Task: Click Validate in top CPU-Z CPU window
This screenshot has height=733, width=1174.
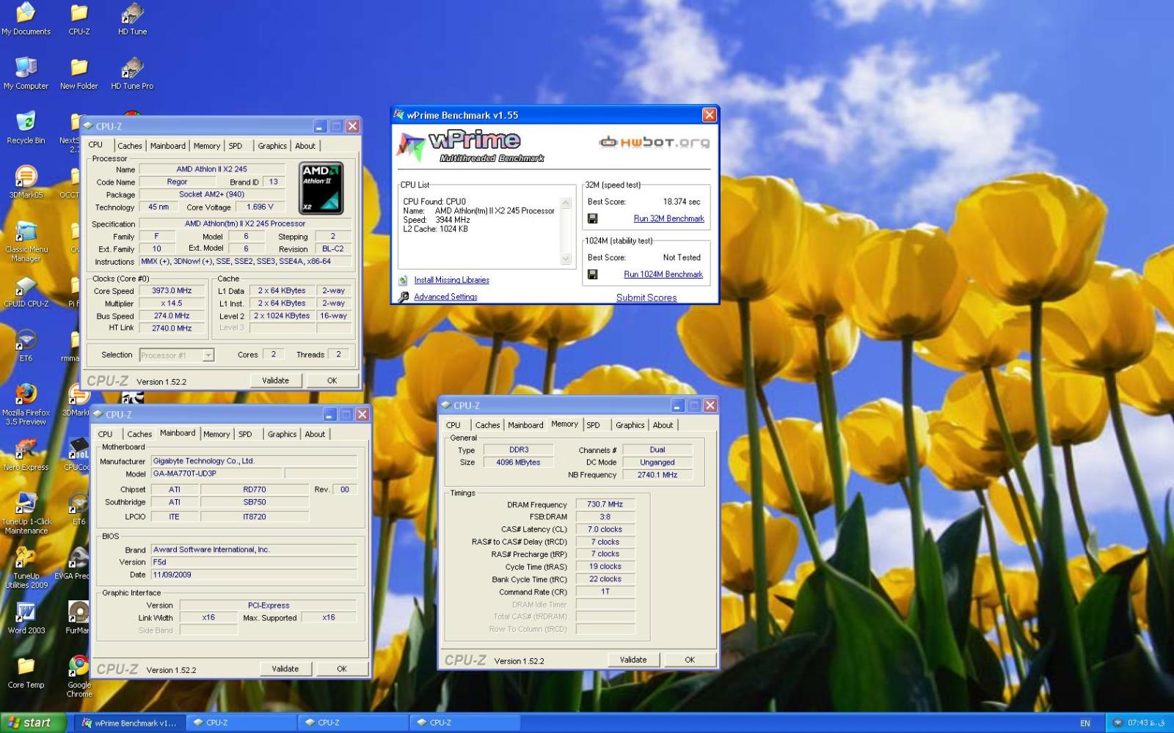Action: (x=275, y=380)
